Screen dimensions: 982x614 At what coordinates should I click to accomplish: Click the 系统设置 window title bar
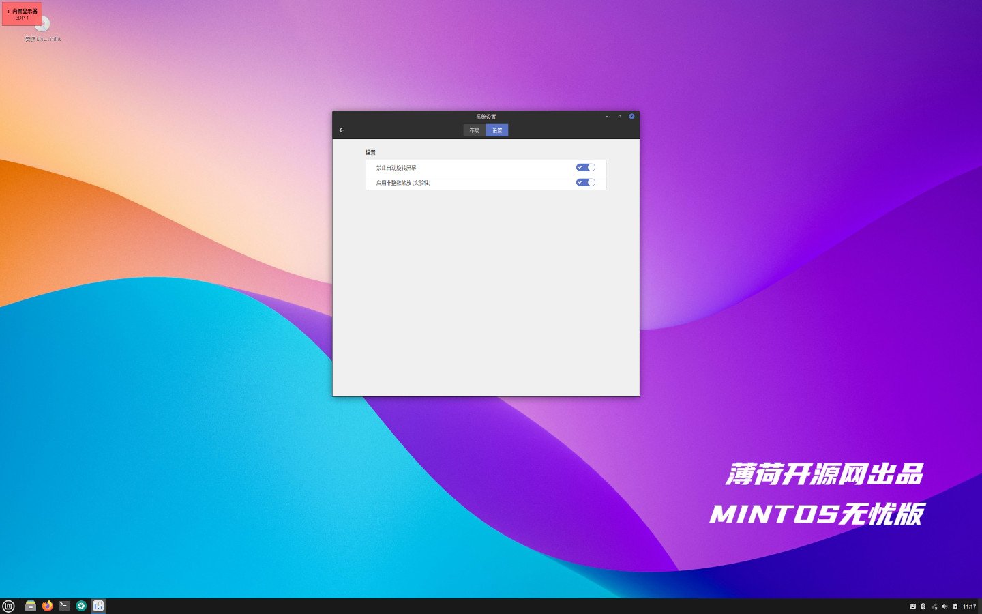(486, 117)
